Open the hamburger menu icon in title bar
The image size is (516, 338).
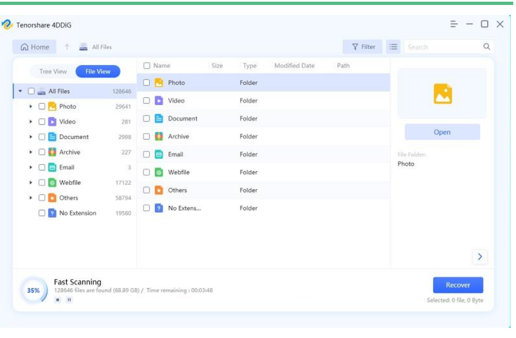[x=454, y=24]
